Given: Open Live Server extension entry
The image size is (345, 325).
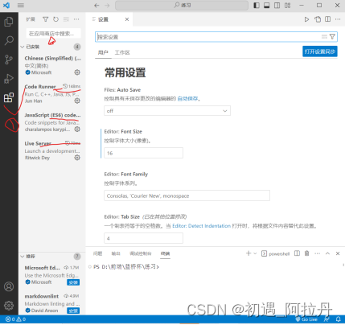Looking at the screenshot, I should click(x=52, y=150).
